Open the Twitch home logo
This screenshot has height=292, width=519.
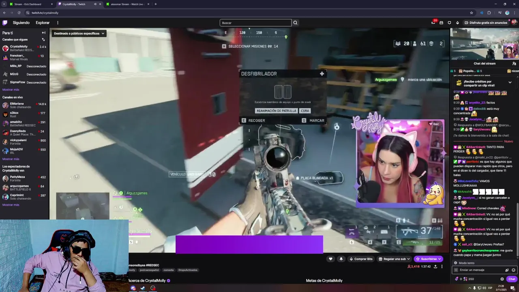(x=5, y=23)
